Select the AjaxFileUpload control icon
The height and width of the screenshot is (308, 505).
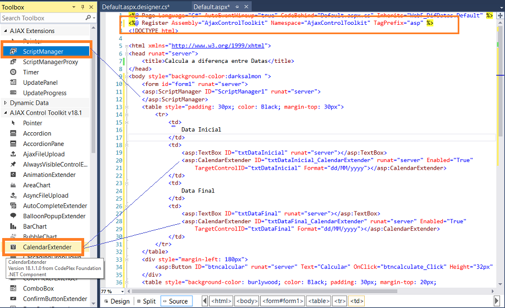pos(13,154)
